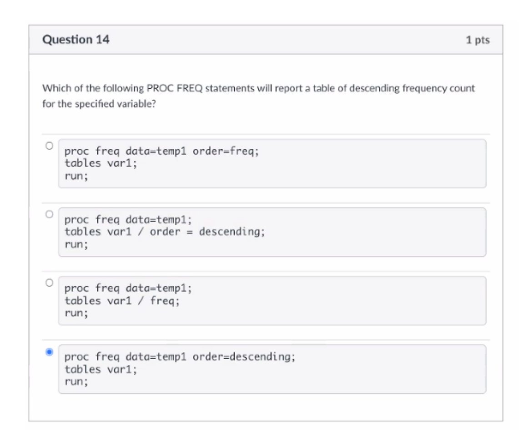Click the Question 14 heading
The width and height of the screenshot is (524, 446).
[x=76, y=40]
